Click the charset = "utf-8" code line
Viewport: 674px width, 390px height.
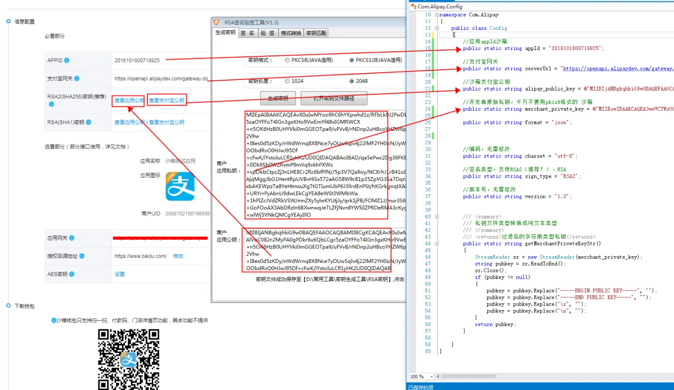(x=520, y=156)
